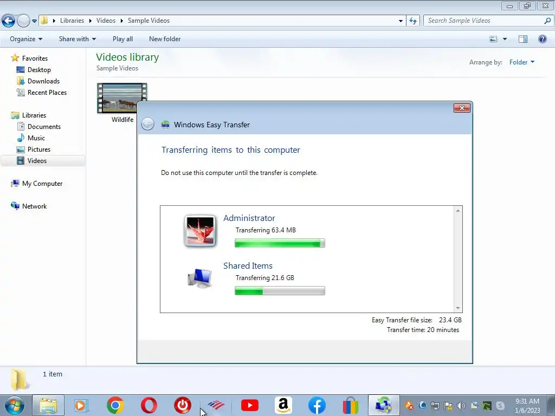This screenshot has width=555, height=416.
Task: Click the Administrator account picture
Action: pos(200,231)
